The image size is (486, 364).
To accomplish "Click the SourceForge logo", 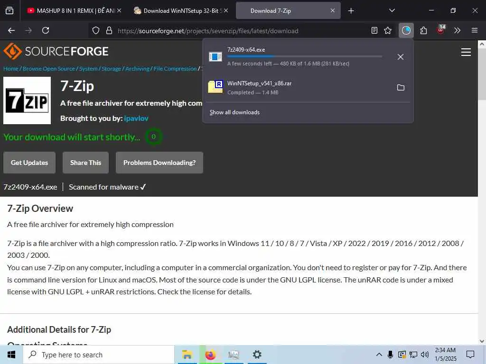I will point(56,51).
